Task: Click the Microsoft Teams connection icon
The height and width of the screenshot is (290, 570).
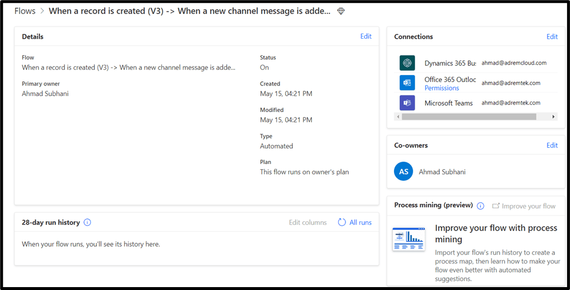Action: 407,103
